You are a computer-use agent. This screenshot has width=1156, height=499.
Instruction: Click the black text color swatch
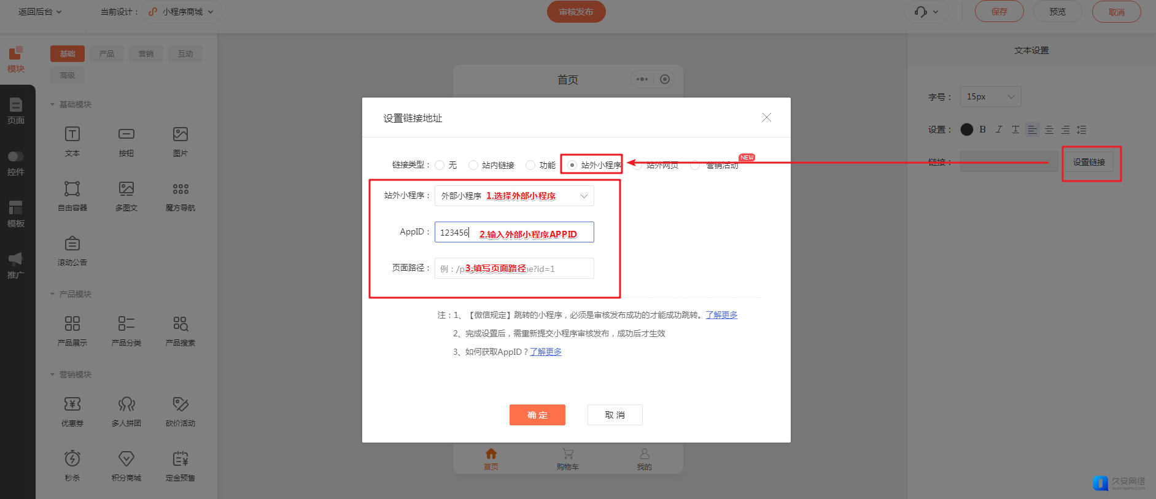[x=966, y=130]
